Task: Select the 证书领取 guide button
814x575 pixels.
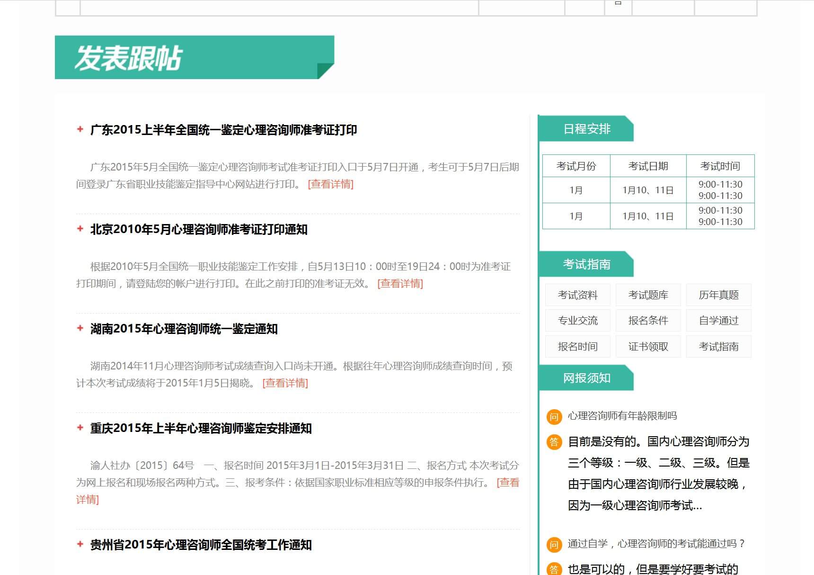Action: pos(648,347)
